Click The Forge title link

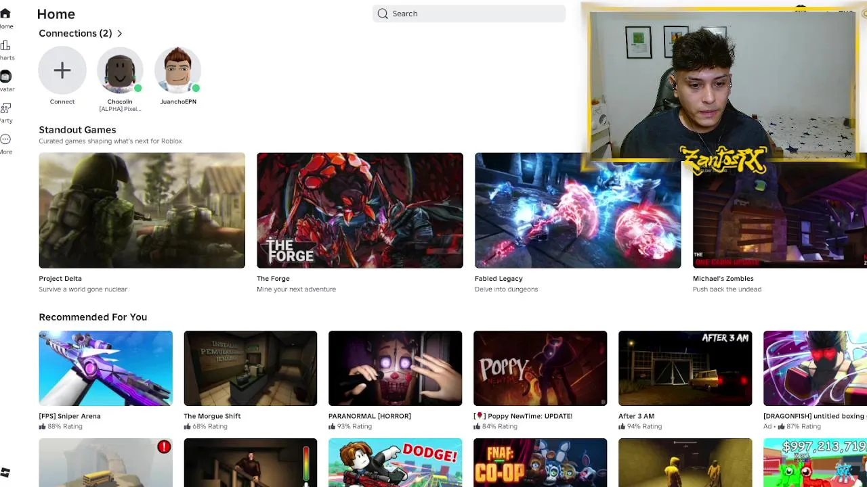[273, 279]
